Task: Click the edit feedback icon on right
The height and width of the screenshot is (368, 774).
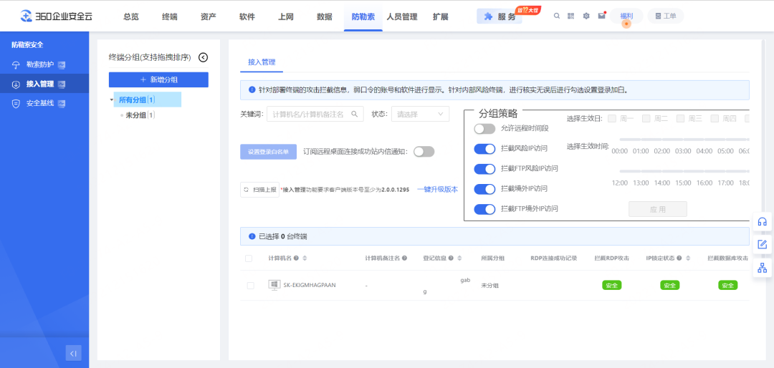Action: click(762, 244)
